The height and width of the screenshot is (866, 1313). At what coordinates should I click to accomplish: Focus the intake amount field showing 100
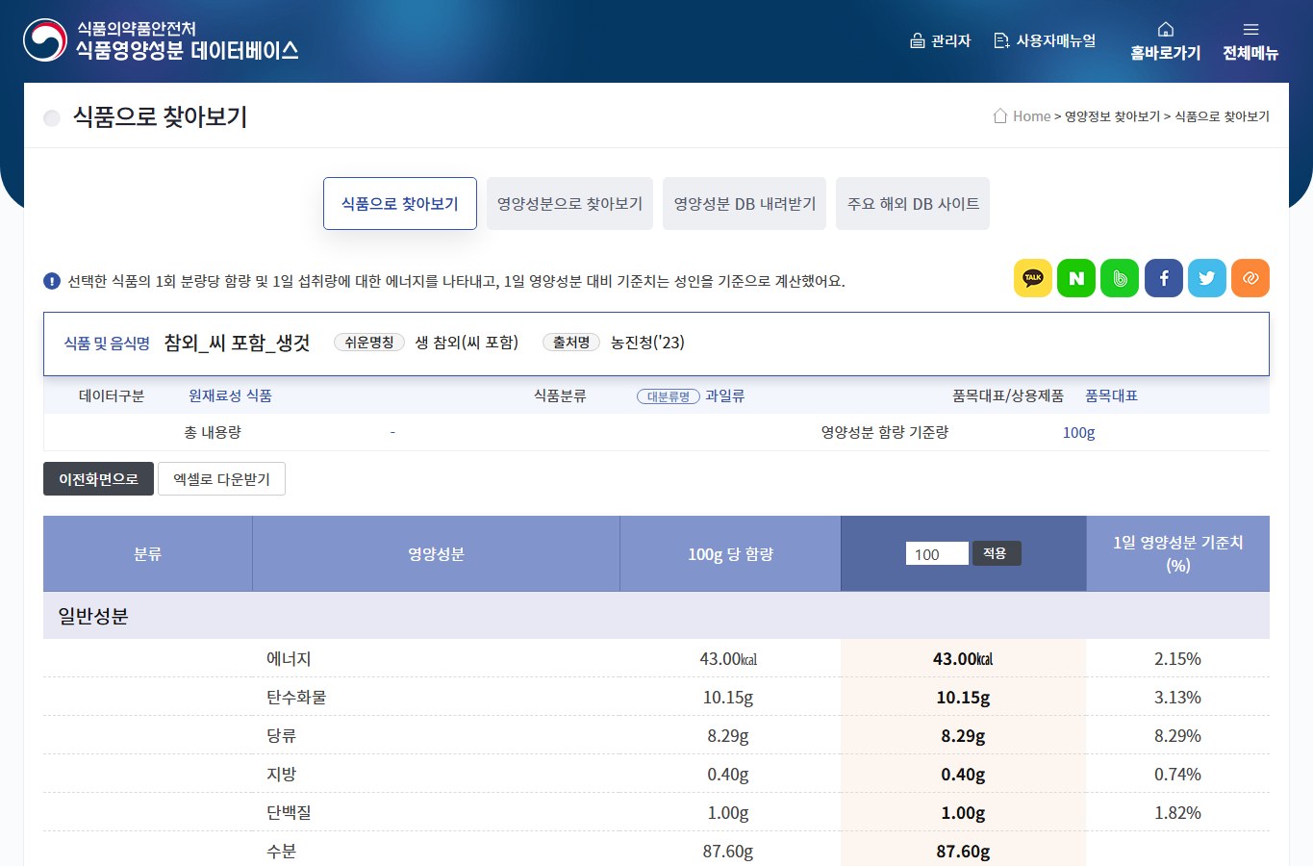click(937, 553)
